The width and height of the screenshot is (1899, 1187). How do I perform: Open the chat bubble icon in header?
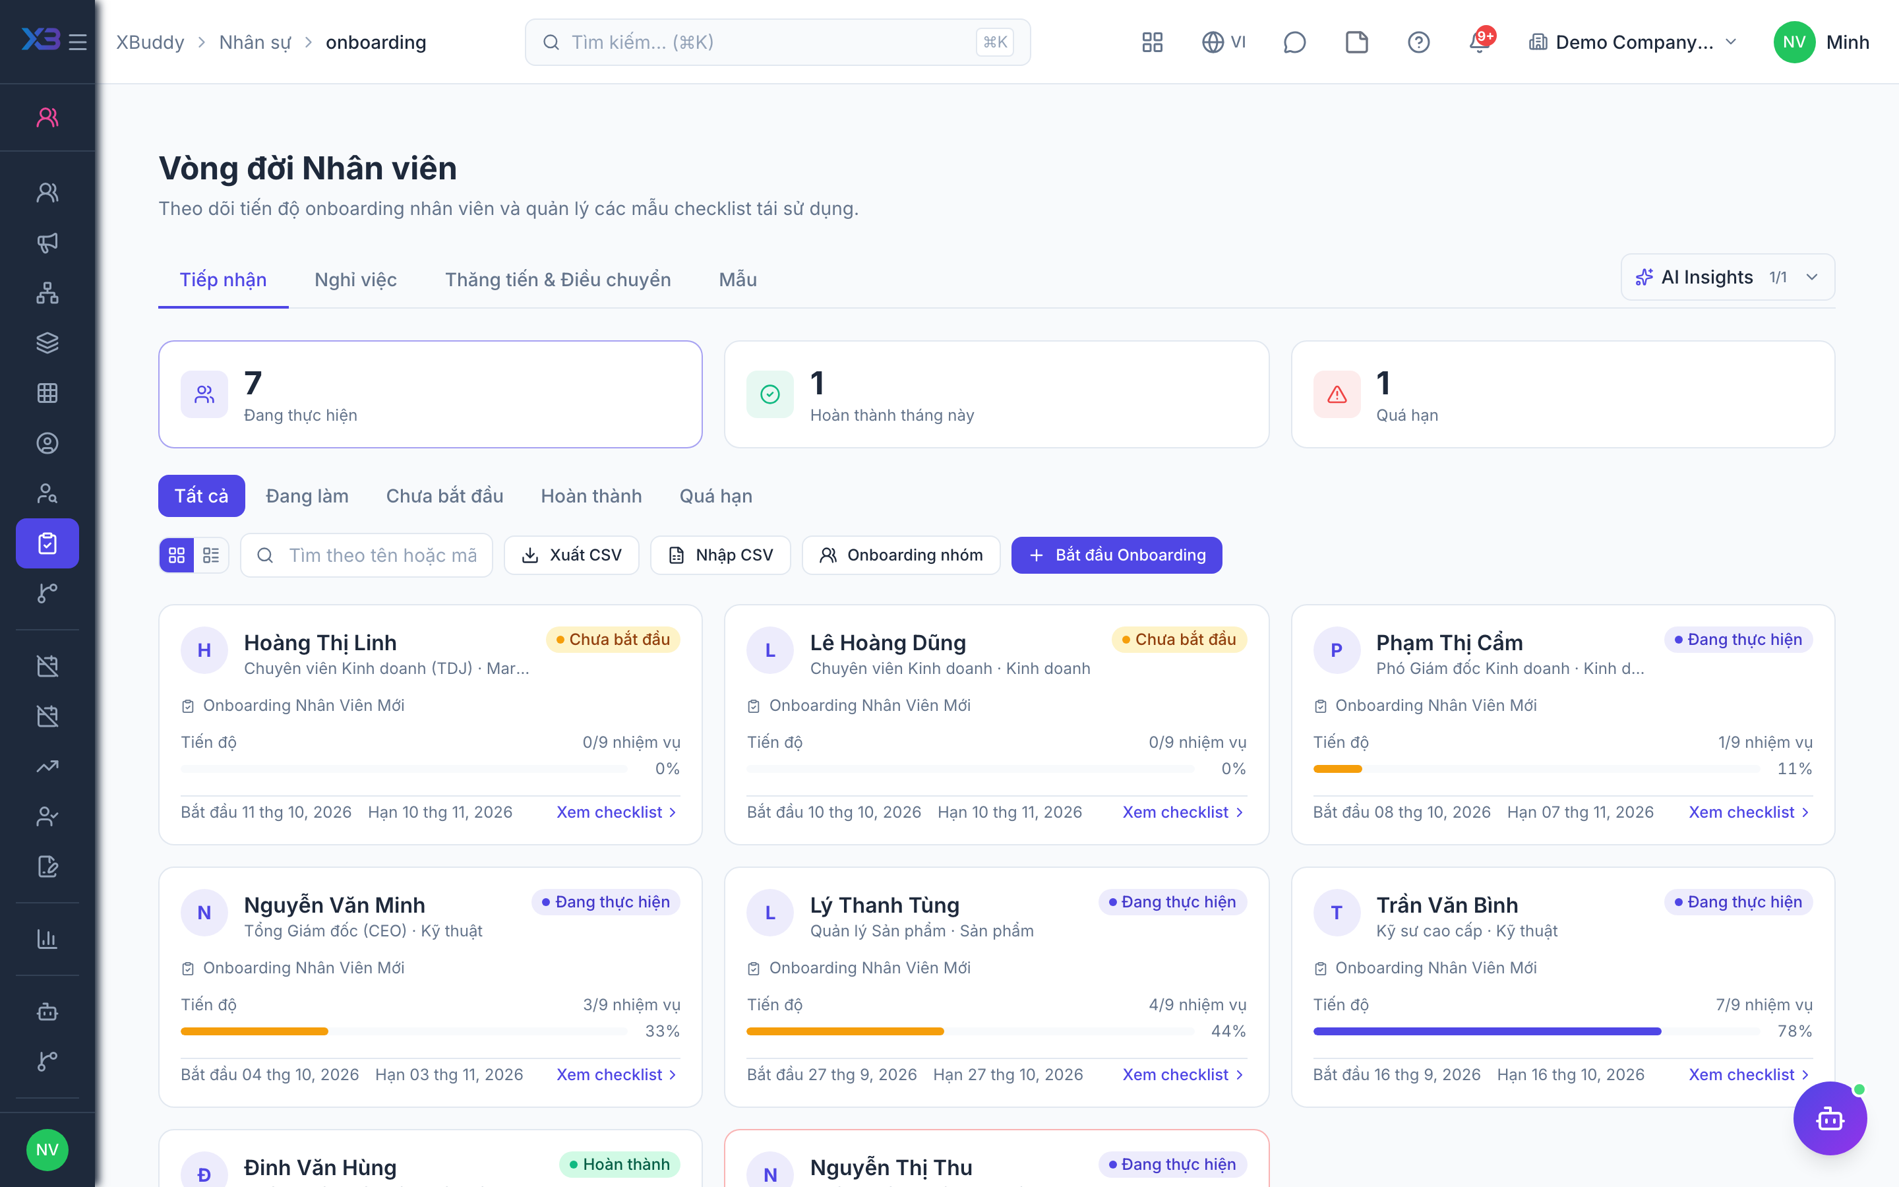tap(1294, 42)
